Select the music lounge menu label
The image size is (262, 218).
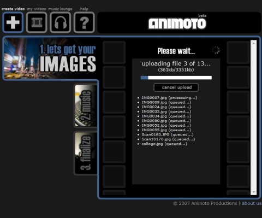(60, 9)
